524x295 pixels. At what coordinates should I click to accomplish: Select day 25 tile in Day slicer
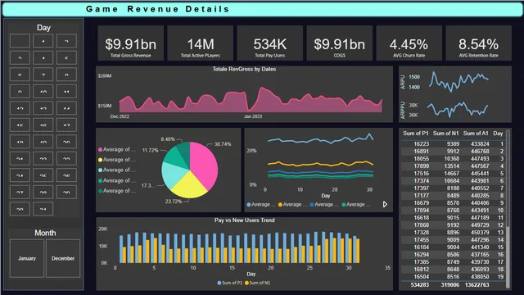(43, 175)
